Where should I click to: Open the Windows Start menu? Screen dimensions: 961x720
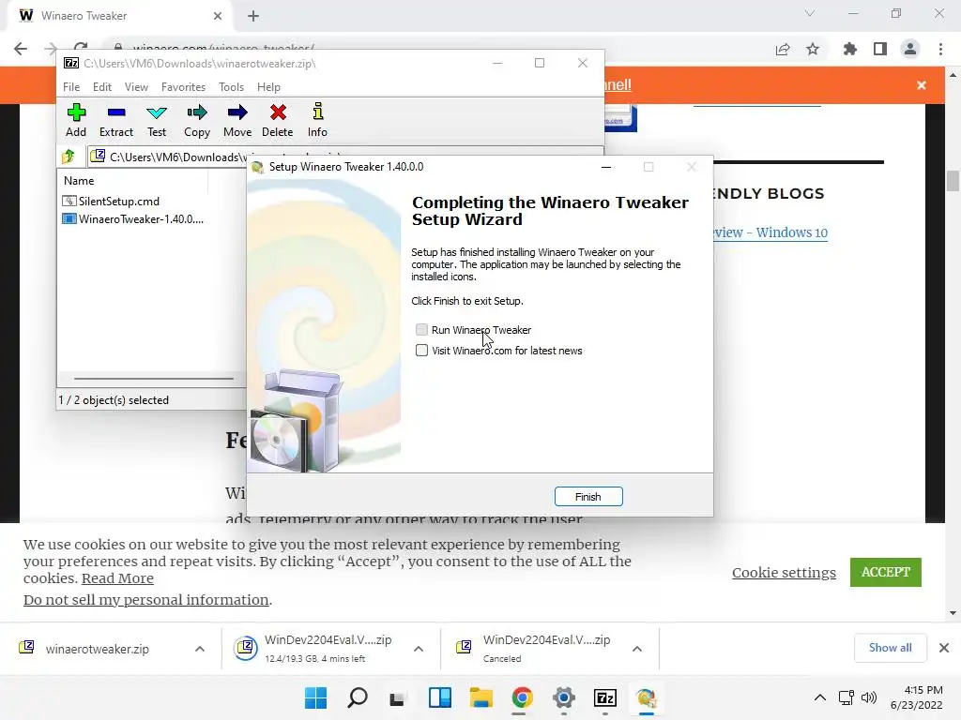(316, 697)
